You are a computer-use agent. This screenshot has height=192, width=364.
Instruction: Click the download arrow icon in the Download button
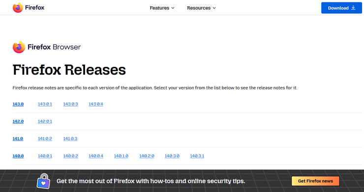[353, 8]
